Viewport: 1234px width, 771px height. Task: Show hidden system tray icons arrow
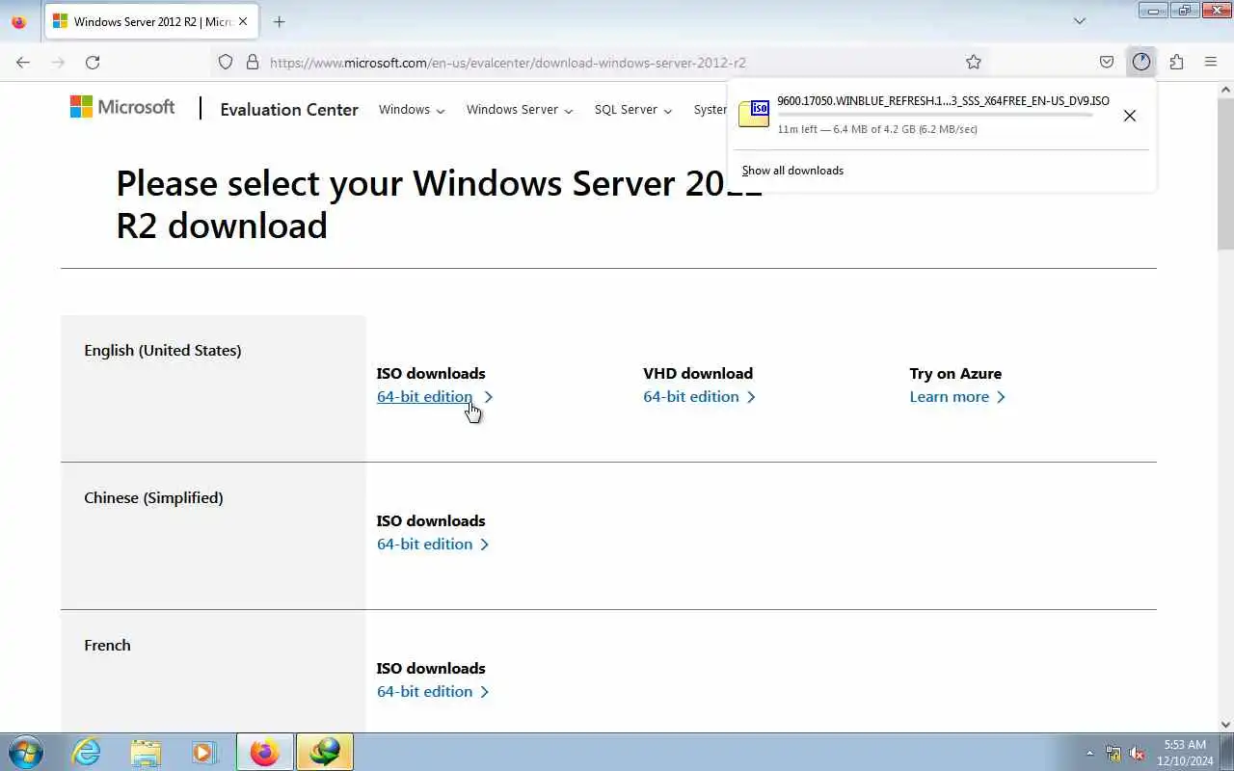[1090, 754]
